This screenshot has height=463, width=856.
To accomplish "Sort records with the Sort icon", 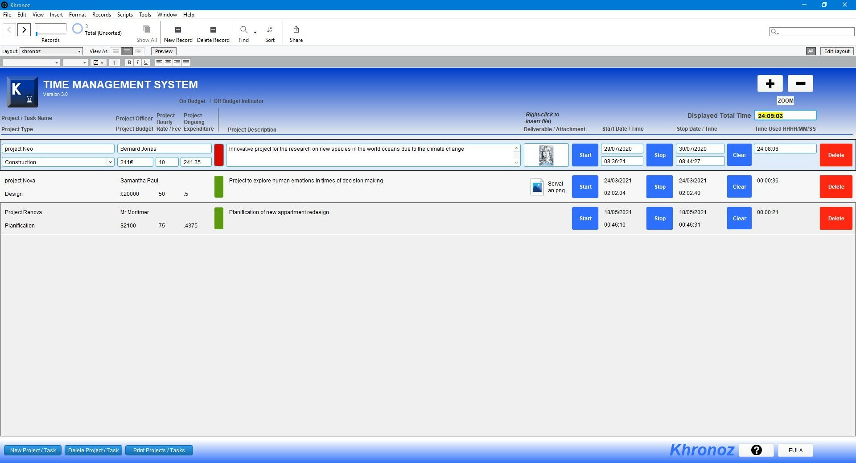I will pyautogui.click(x=270, y=30).
